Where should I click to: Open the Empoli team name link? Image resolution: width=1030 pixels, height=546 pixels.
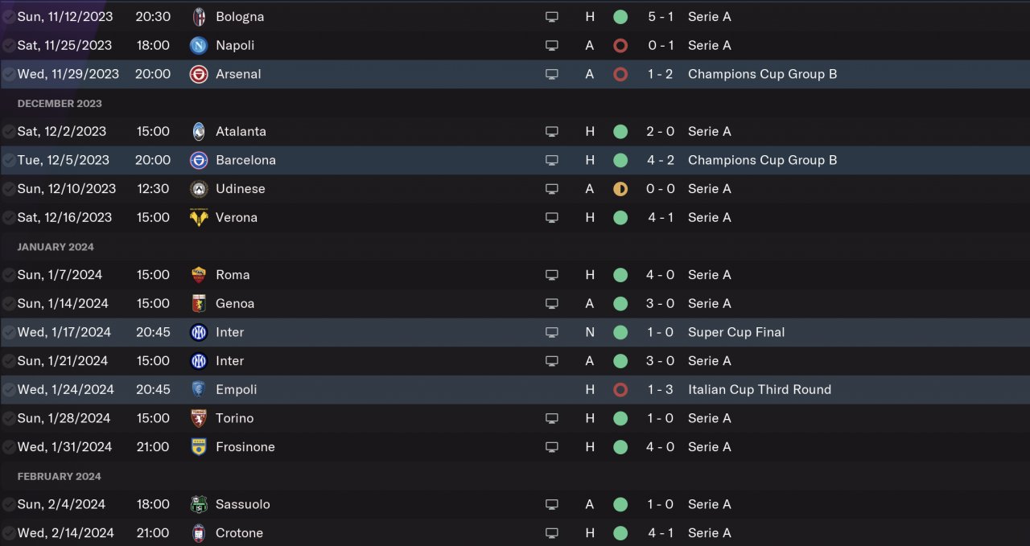236,389
